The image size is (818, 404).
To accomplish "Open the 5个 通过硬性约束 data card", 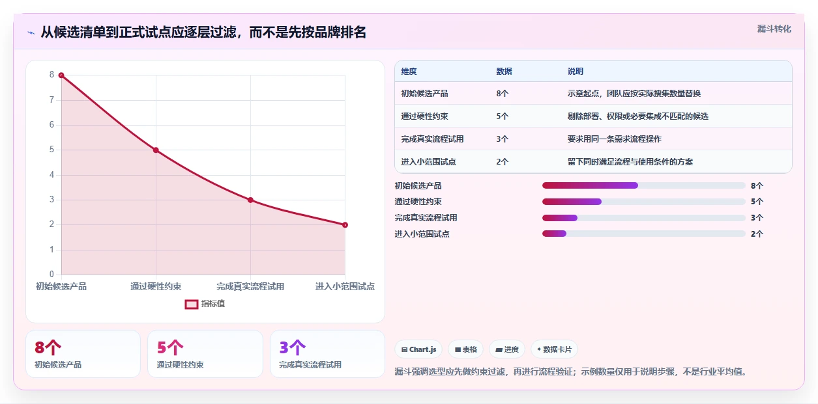I will tap(205, 354).
